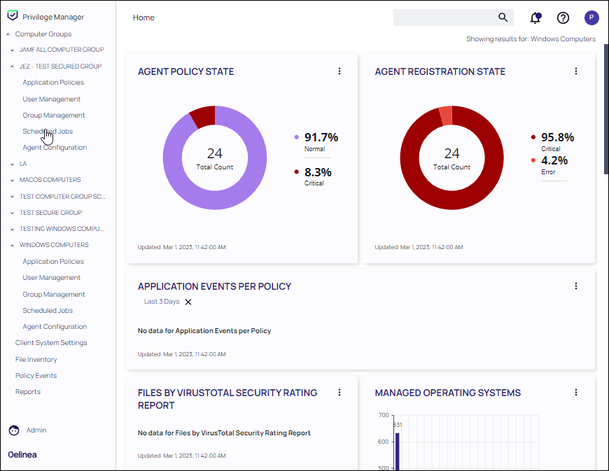Click the Privilege Manager shield logo
This screenshot has height=471, width=609.
(13, 16)
